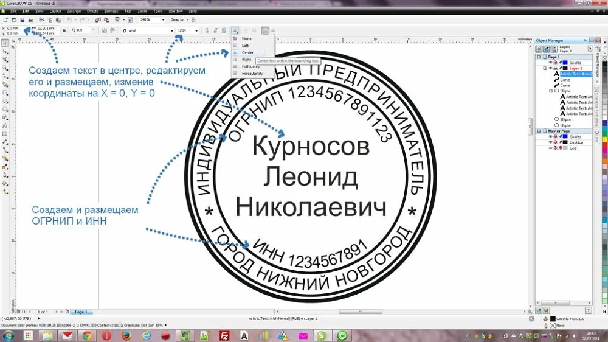Click the Redo arrow icon
Image resolution: width=608 pixels, height=342 pixels.
click(82, 20)
